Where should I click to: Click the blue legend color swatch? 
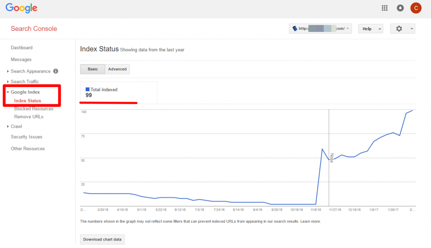coord(88,89)
